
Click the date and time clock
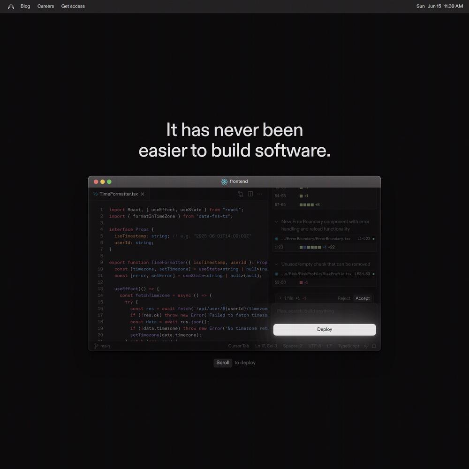click(x=439, y=6)
